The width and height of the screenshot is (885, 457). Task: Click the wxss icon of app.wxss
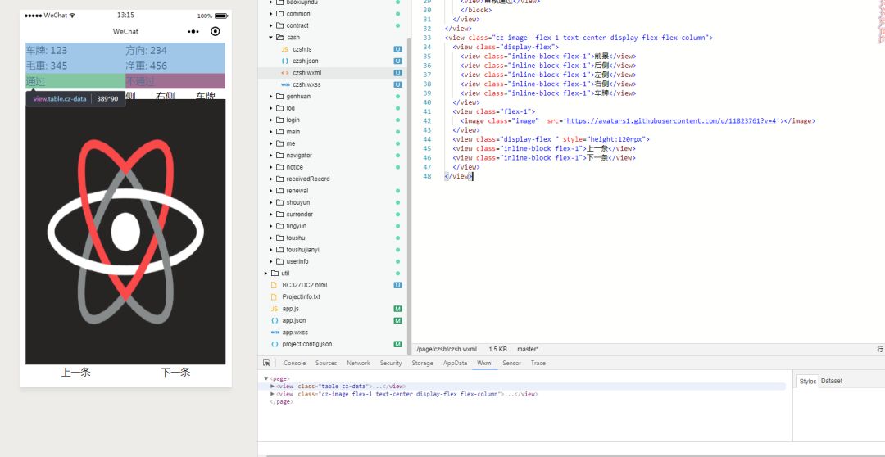point(275,333)
